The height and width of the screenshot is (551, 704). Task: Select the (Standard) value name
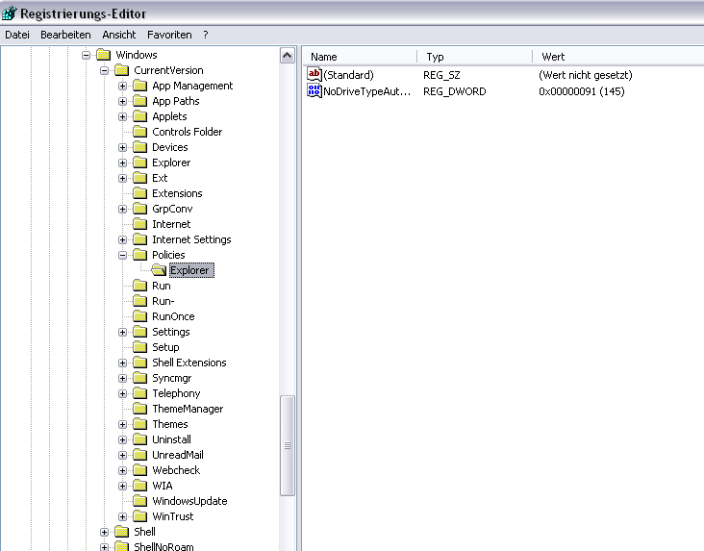tap(348, 75)
